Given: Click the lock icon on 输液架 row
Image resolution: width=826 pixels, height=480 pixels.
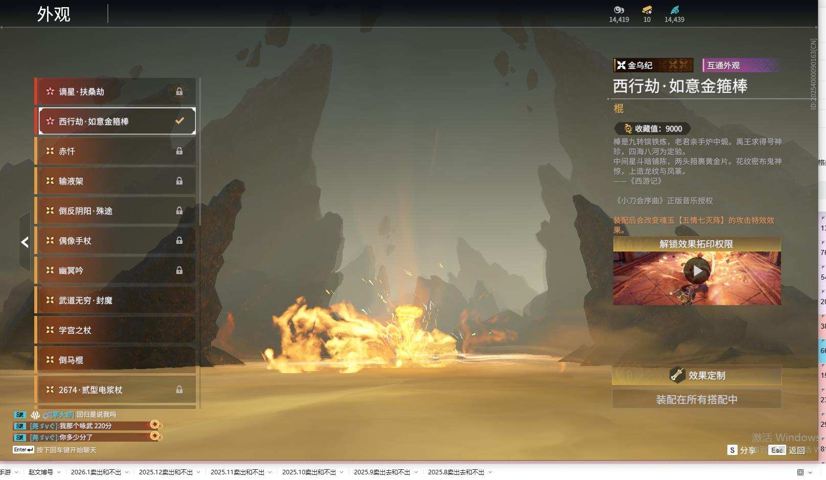Looking at the screenshot, I should click(179, 181).
